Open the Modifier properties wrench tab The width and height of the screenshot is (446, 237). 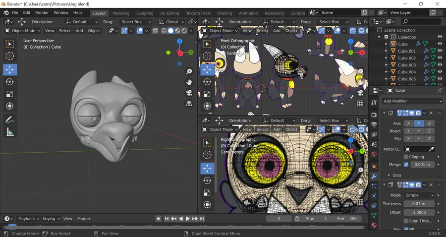click(x=374, y=177)
